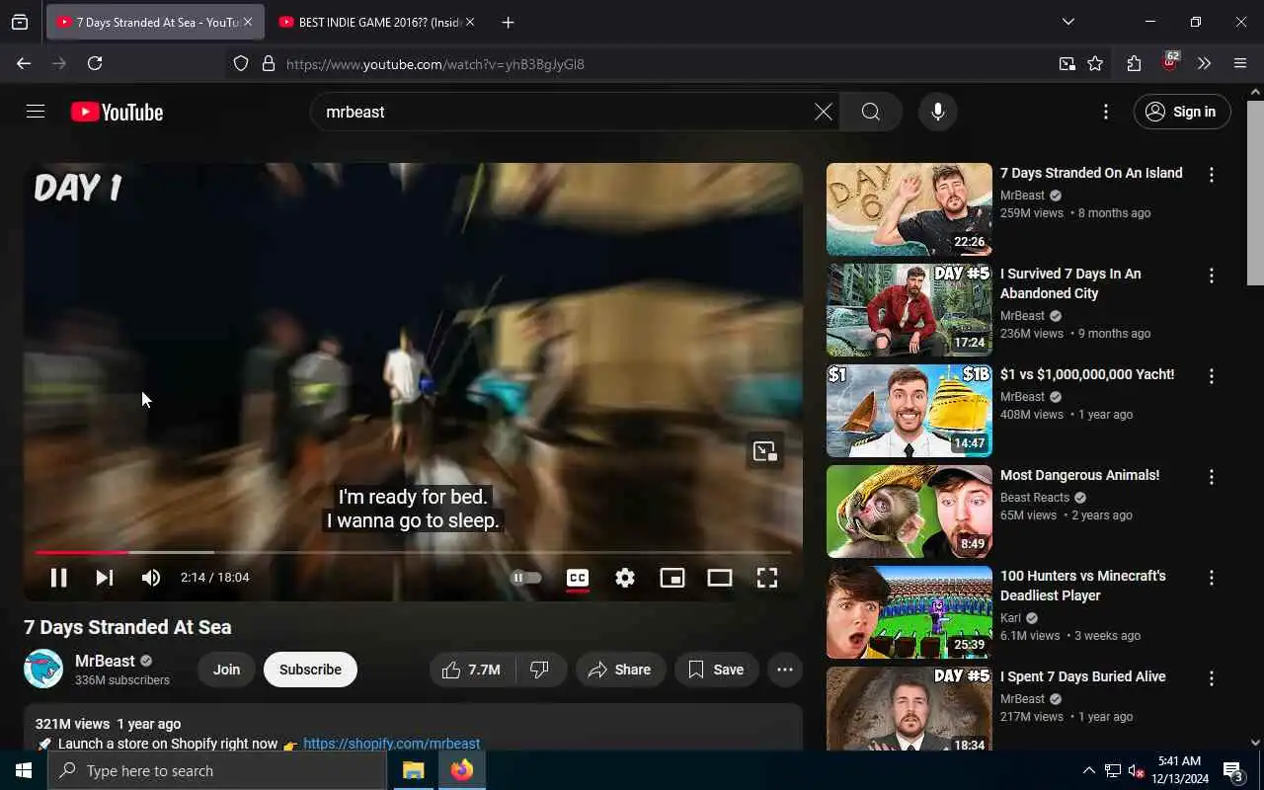This screenshot has width=1264, height=790.
Task: Open 100 Hunters vs Minecraft's Deadliest Player
Action: point(1083,586)
